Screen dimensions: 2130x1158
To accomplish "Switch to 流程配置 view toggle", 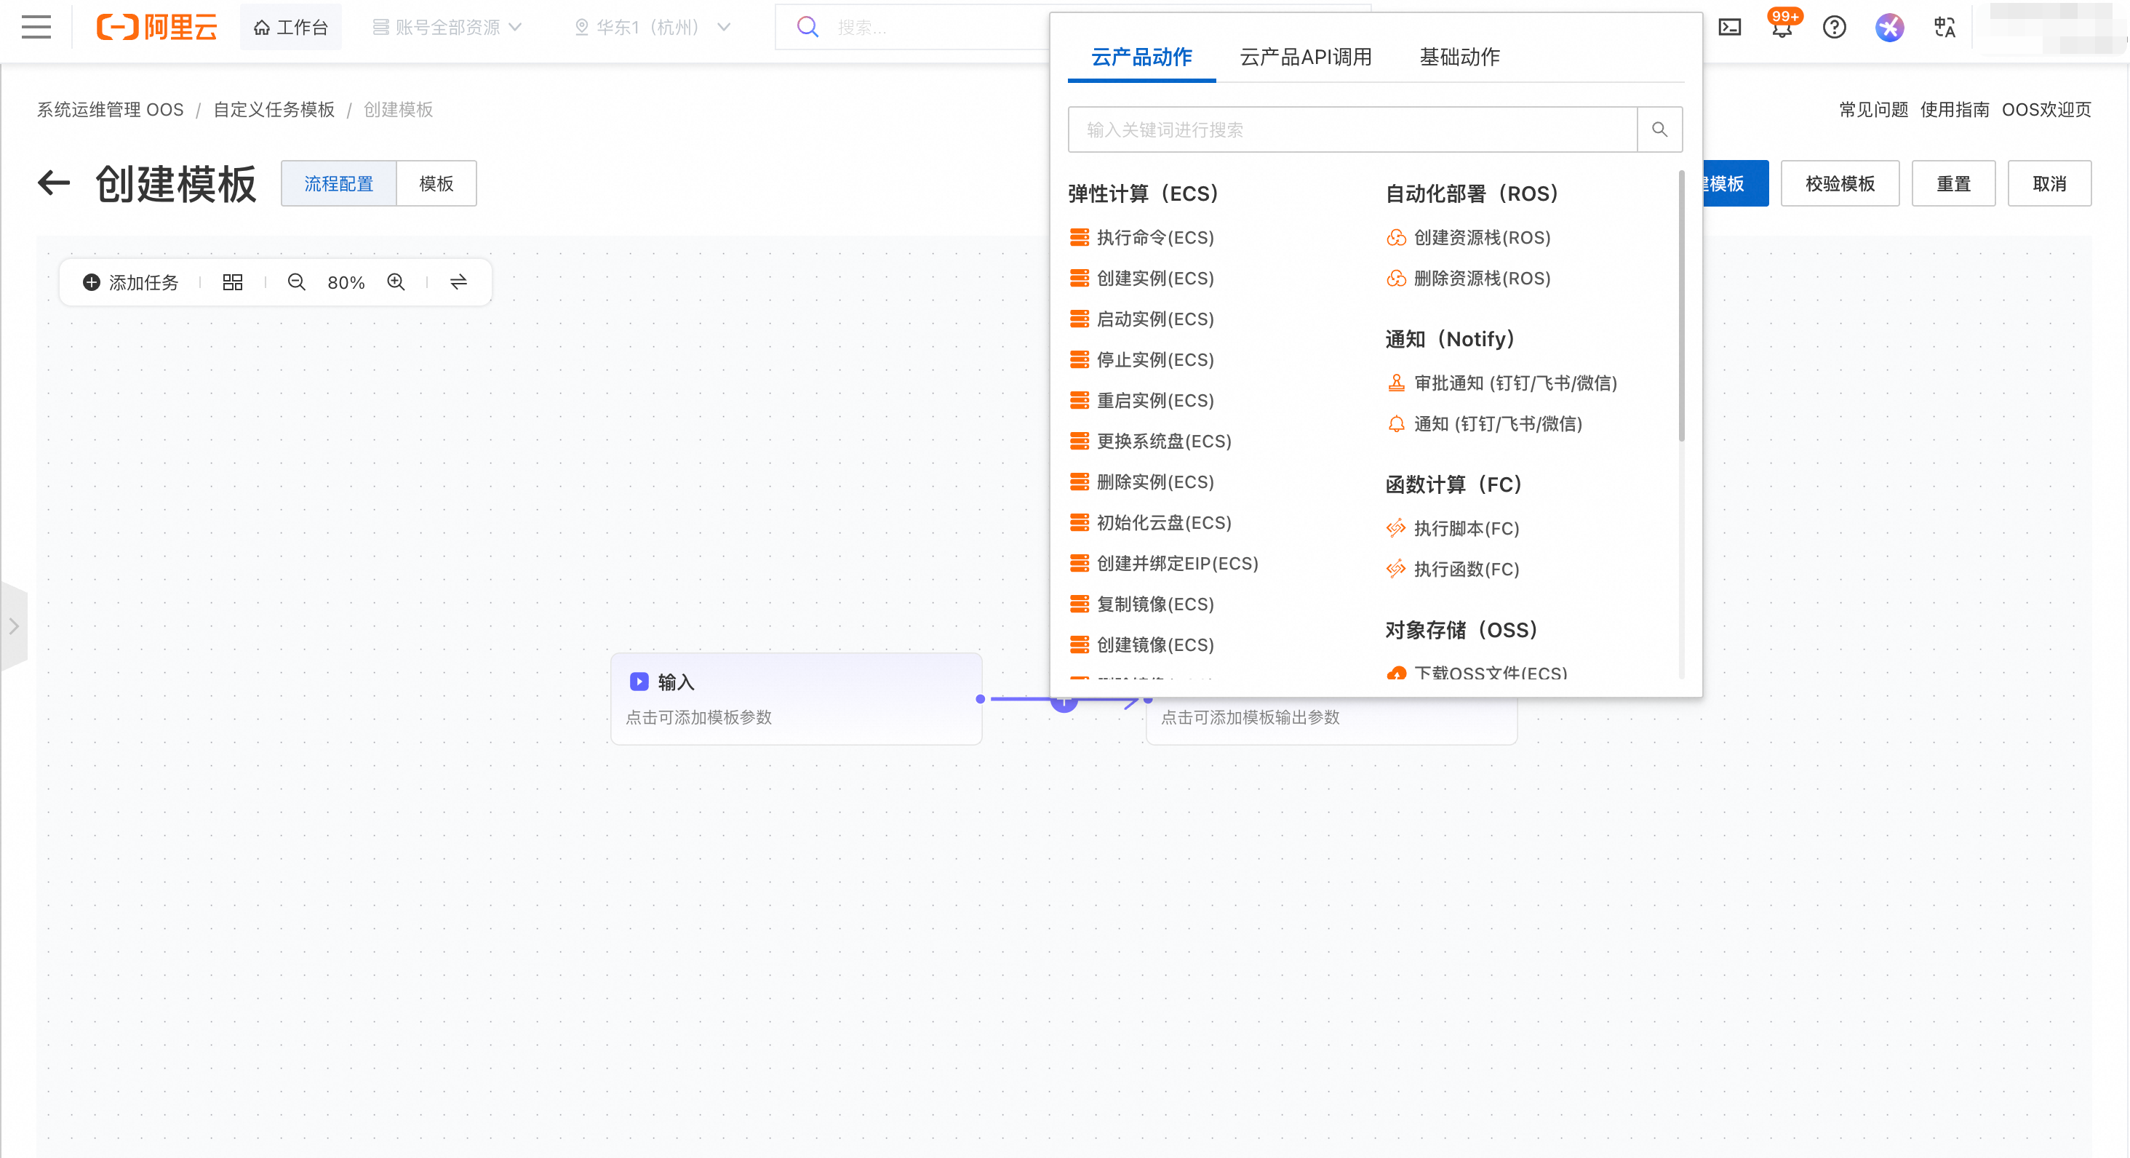I will click(338, 183).
